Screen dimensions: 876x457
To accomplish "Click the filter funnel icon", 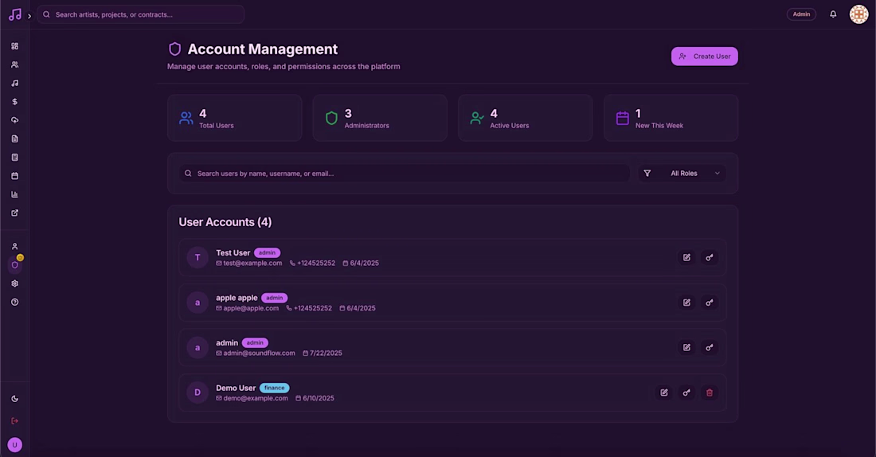I will click(x=647, y=174).
